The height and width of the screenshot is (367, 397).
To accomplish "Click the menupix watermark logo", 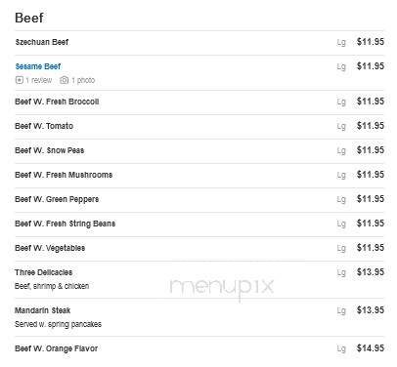I will click(222, 287).
